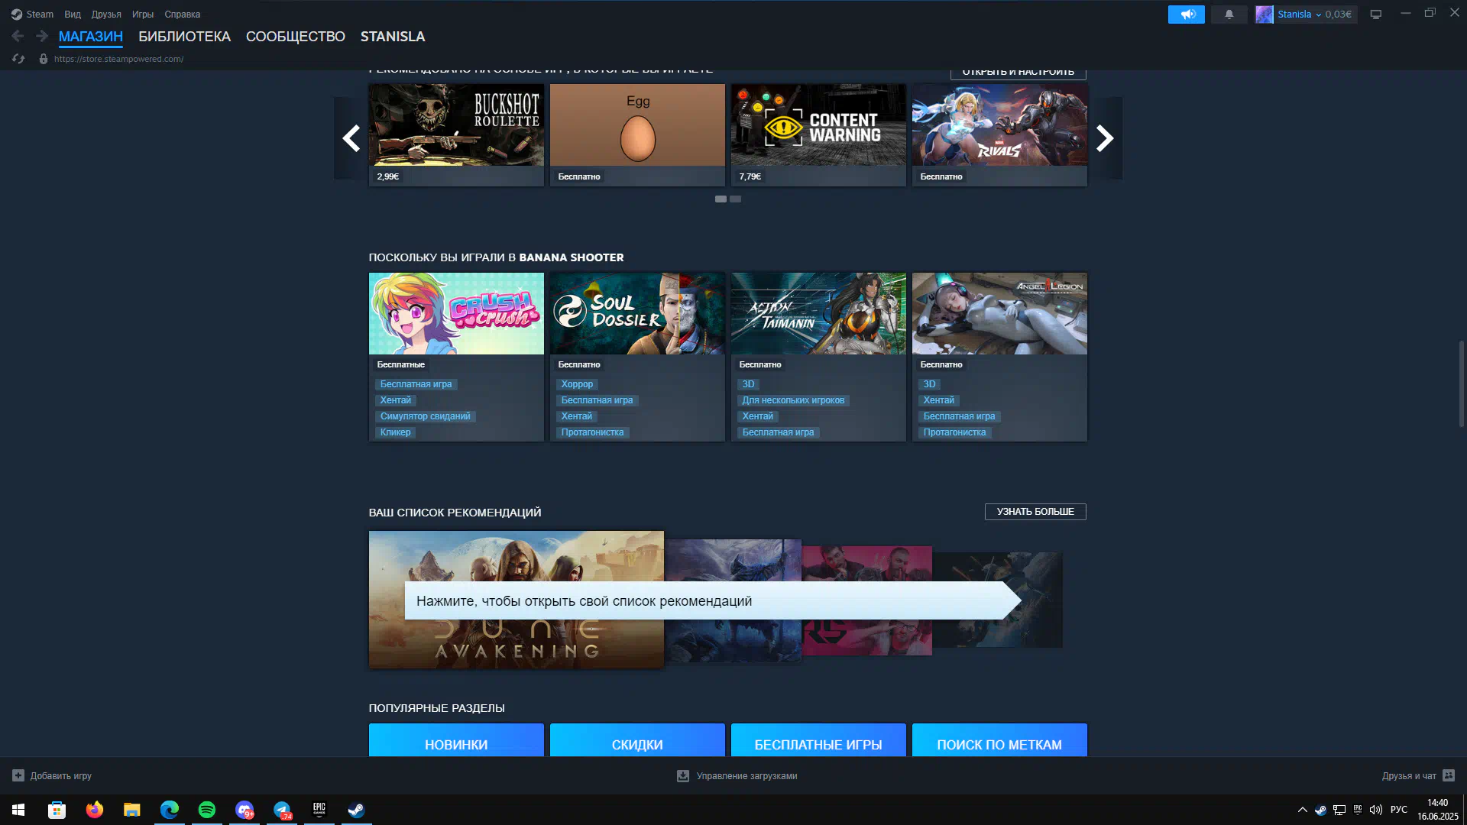
Task: Select the first carousel page dot
Action: [x=721, y=199]
